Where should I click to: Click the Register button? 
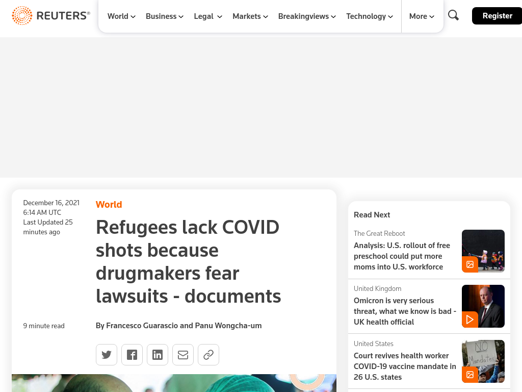click(x=497, y=16)
